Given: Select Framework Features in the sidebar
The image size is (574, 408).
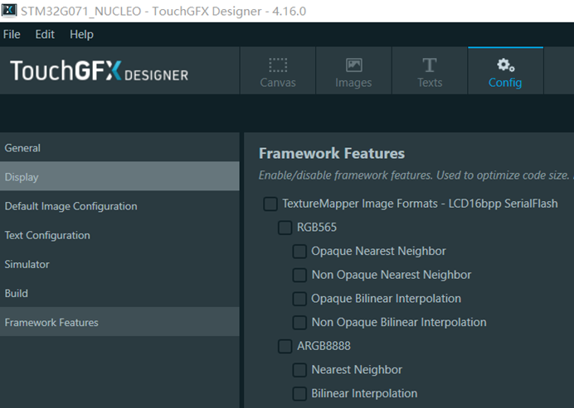Looking at the screenshot, I should (119, 322).
